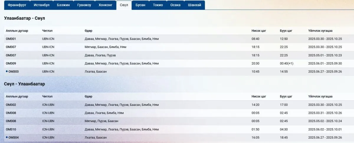Image resolution: width=354 pixels, height=143 pixels.
Task: Click the blue dot beside OM303
Action: [x=7, y=71]
